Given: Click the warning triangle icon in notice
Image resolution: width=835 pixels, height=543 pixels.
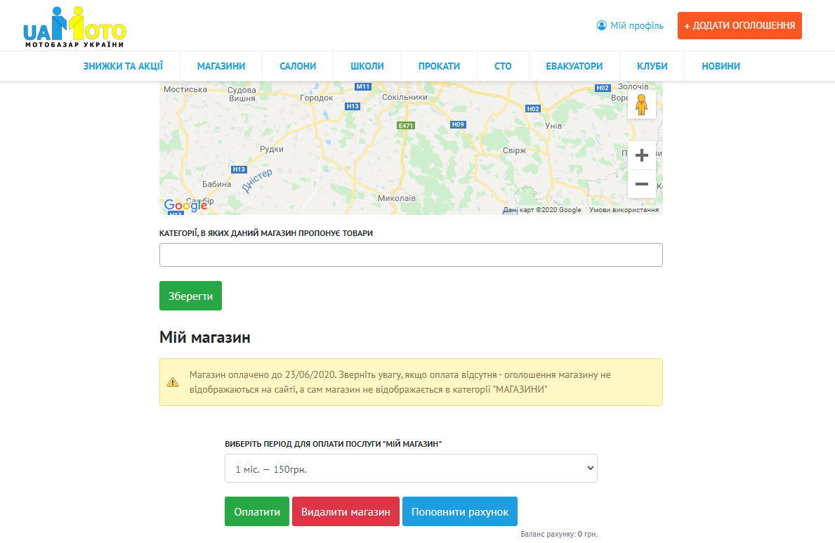Looking at the screenshot, I should tap(173, 382).
